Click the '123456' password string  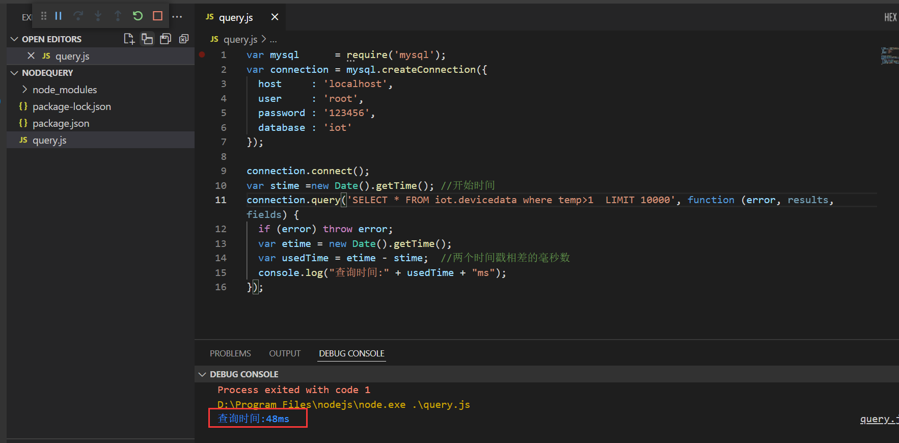tap(347, 113)
